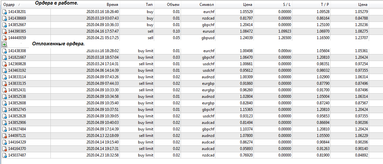Click the buy order icon for 141438201
This screenshot has width=383, height=164.
point(4,12)
